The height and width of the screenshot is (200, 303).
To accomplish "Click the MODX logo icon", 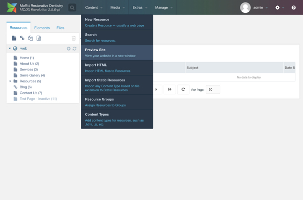I will pos(12,7).
